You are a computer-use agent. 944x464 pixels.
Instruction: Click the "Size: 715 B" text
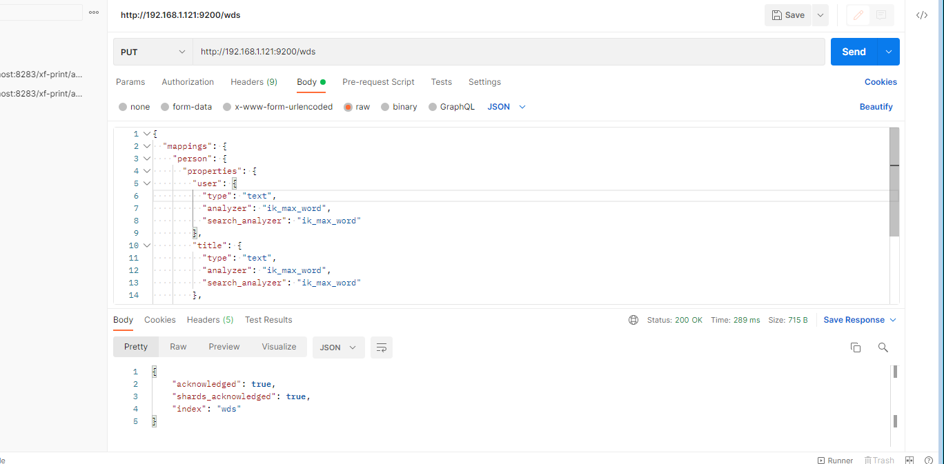788,320
